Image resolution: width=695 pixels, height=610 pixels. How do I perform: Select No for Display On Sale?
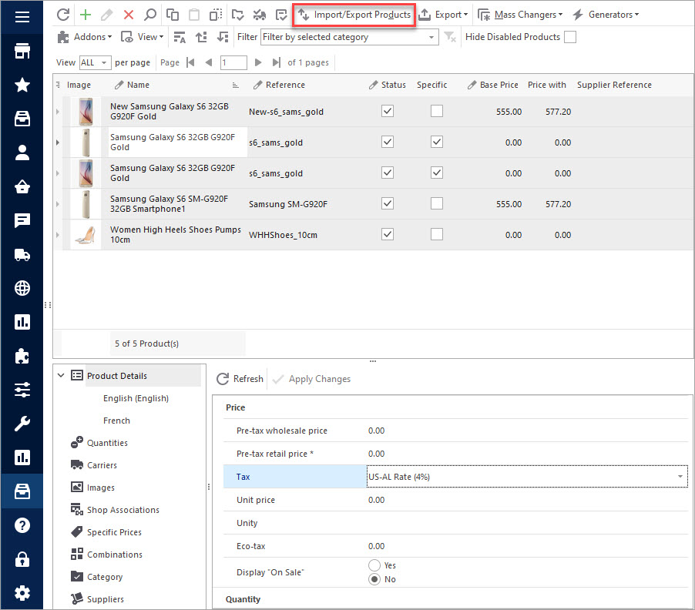tap(374, 579)
